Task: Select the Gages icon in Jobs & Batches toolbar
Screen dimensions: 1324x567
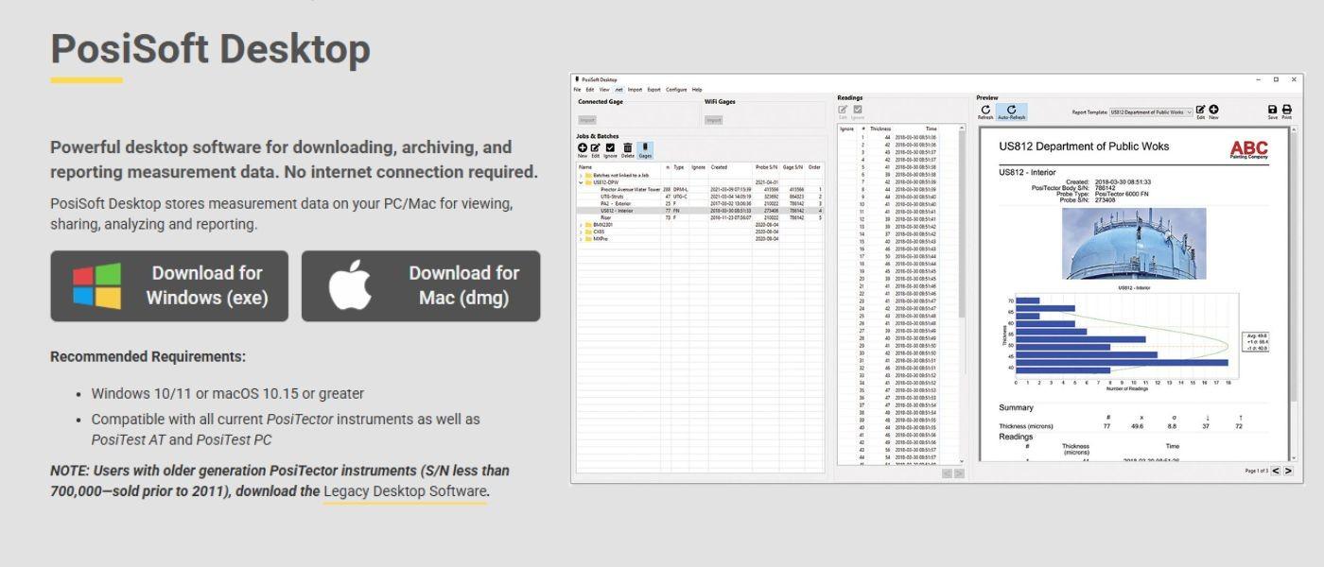Action: pos(645,147)
